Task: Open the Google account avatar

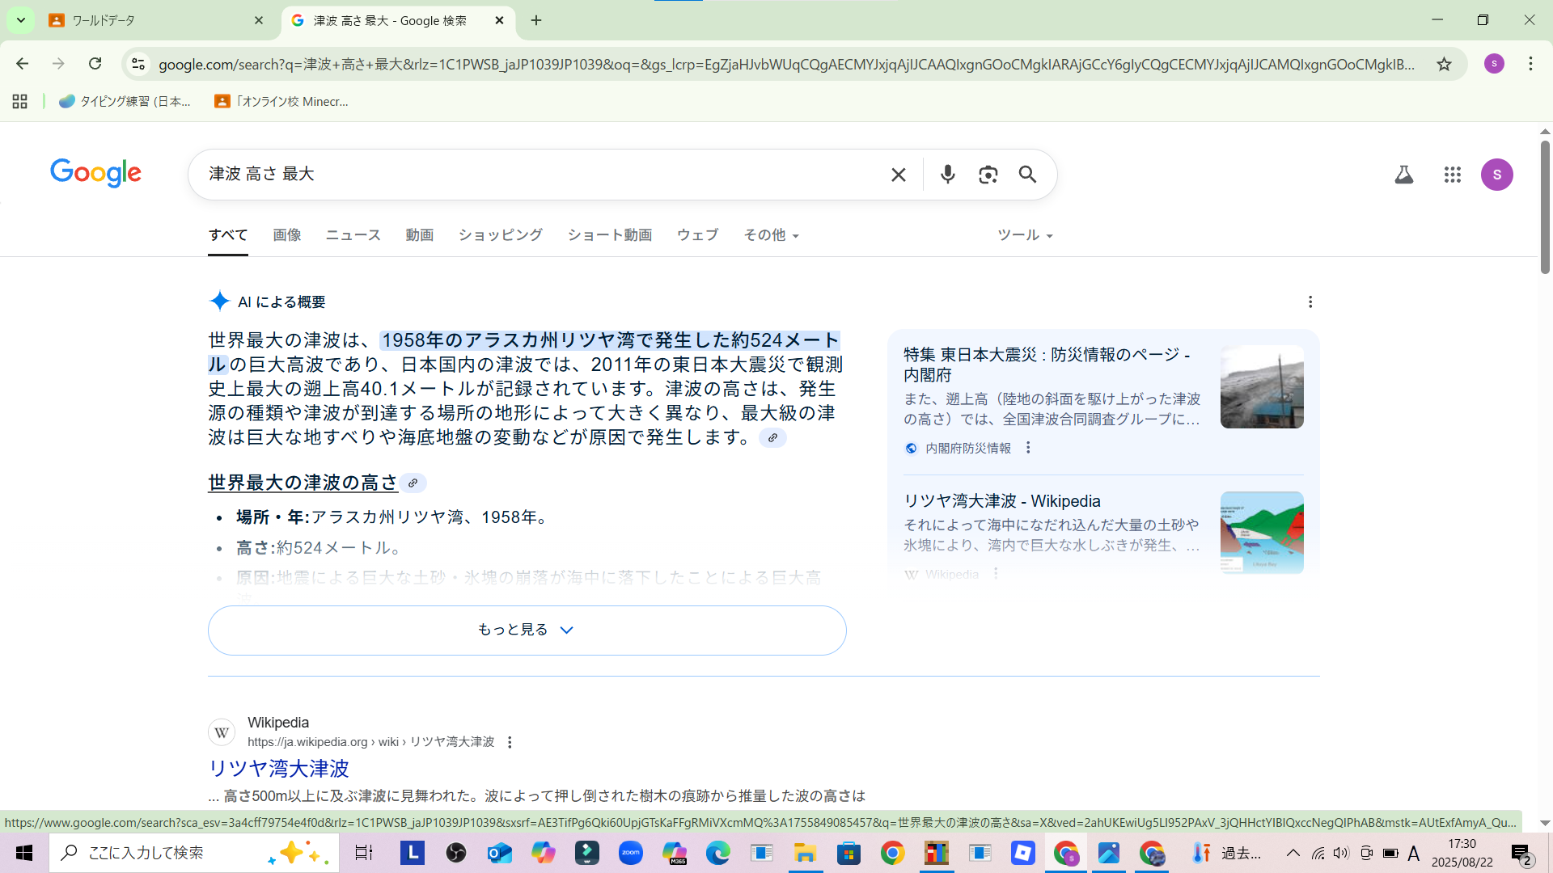Action: (x=1497, y=175)
